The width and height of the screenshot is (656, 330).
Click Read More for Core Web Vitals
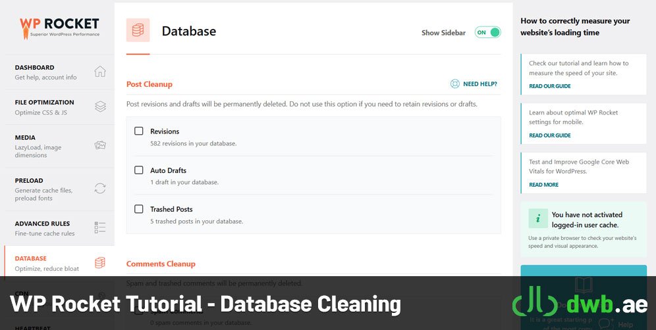coord(543,185)
